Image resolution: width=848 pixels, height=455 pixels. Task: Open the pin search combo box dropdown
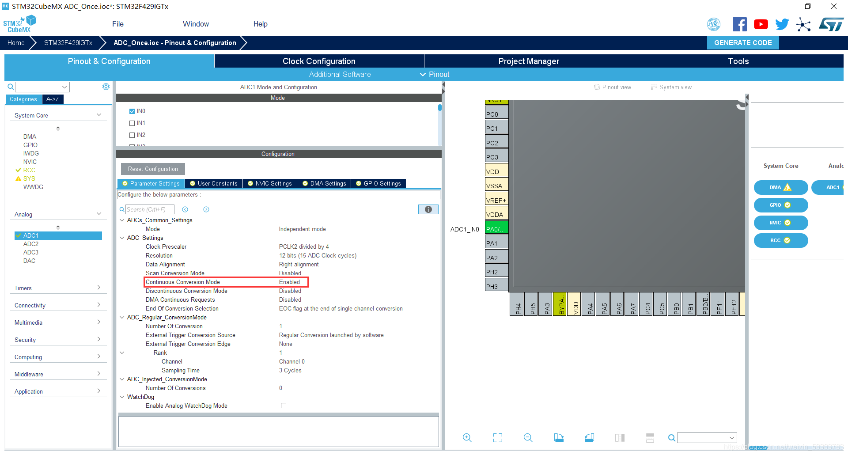coord(731,438)
